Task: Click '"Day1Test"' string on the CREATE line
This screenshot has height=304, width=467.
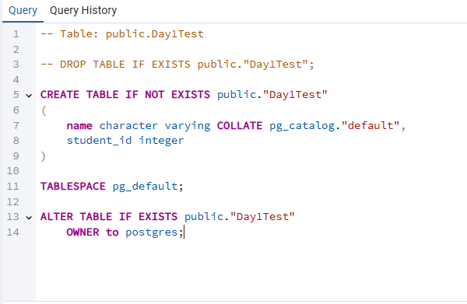Action: click(x=295, y=95)
